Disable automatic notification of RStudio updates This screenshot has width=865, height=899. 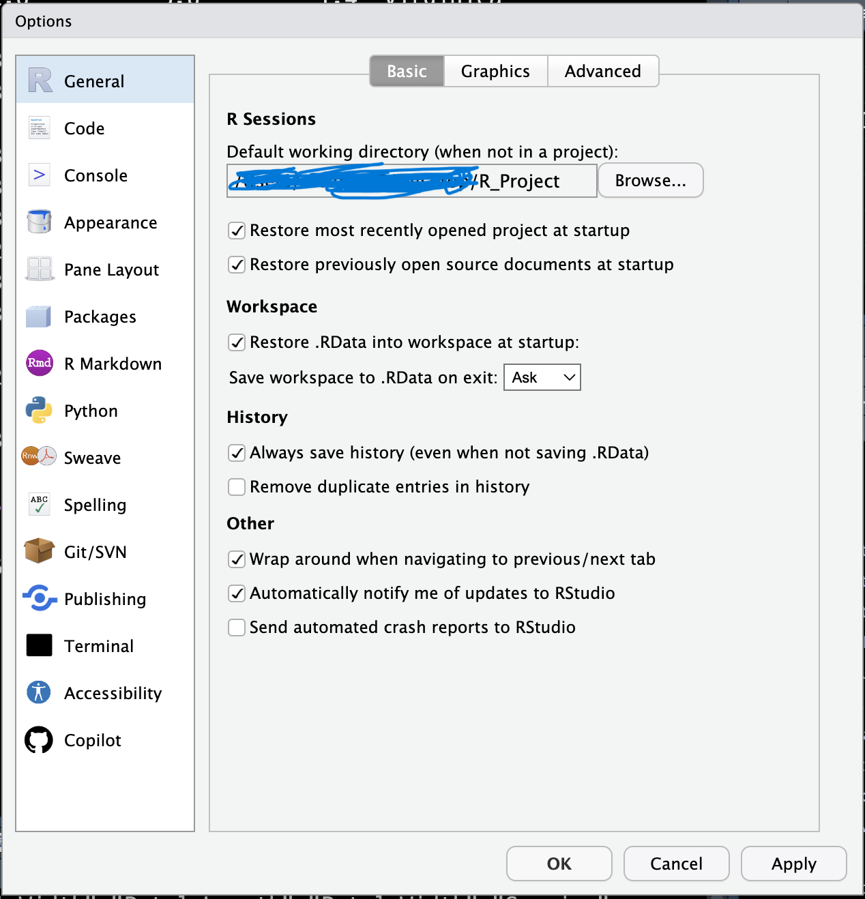[x=237, y=593]
